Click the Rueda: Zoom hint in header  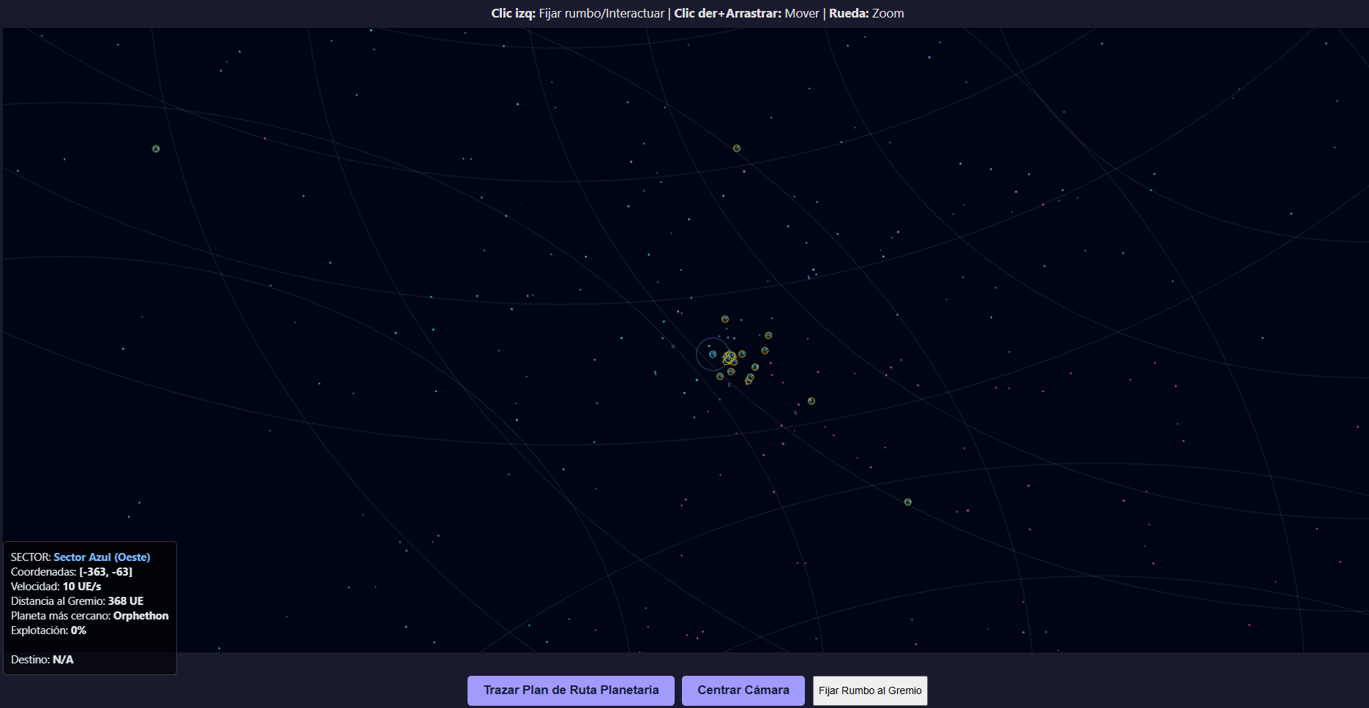coord(866,13)
